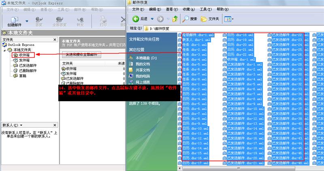
Task: Open the back history dropdown arrow next to 后退
Action: (x=152, y=19)
